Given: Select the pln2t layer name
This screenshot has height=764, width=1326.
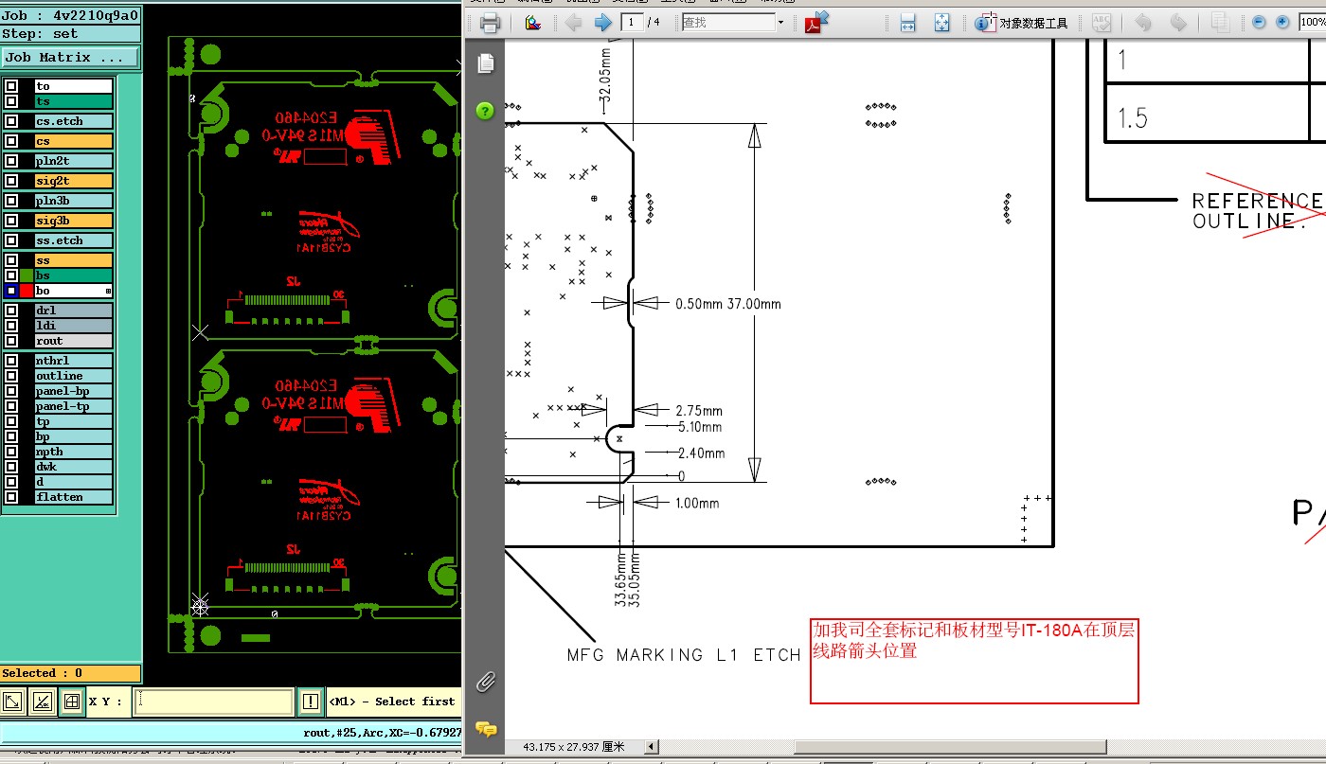Looking at the screenshot, I should (x=74, y=161).
